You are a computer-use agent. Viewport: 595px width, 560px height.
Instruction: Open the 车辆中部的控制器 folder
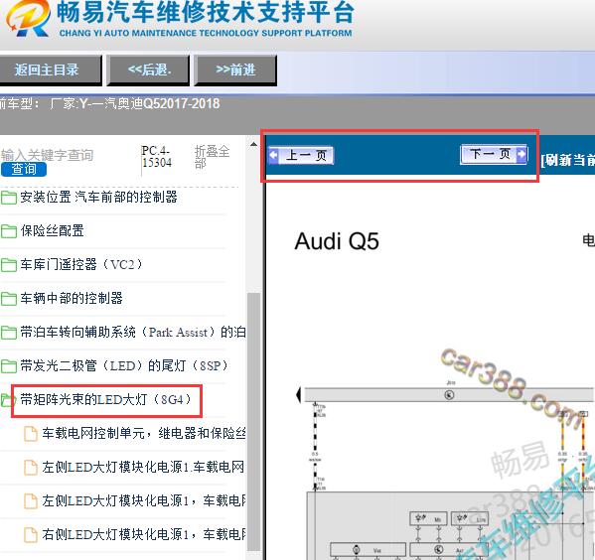72,298
